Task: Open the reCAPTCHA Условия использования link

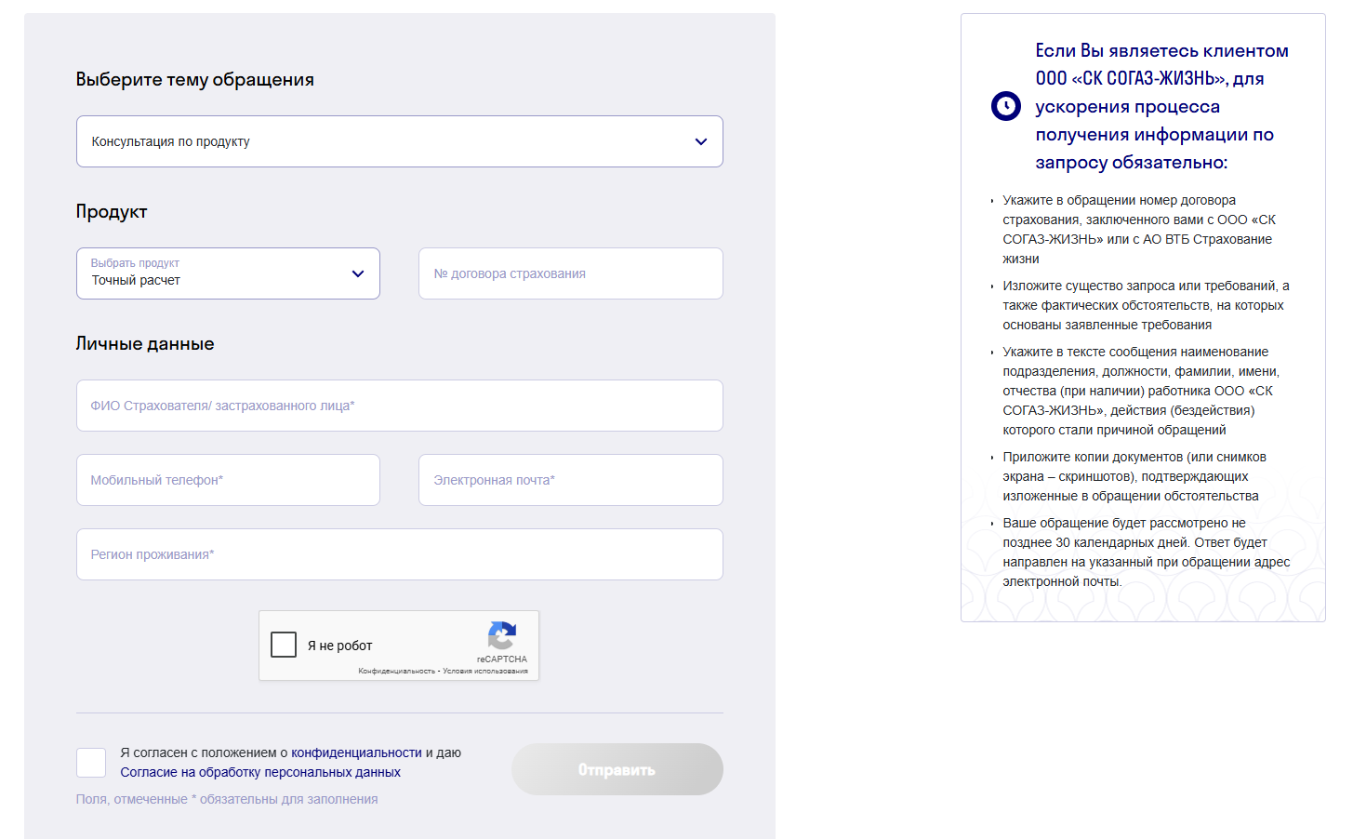Action: point(485,671)
